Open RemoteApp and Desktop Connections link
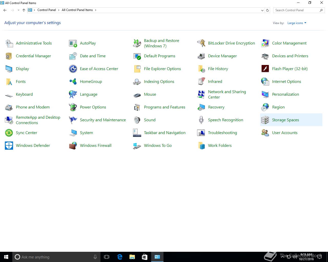 click(38, 120)
